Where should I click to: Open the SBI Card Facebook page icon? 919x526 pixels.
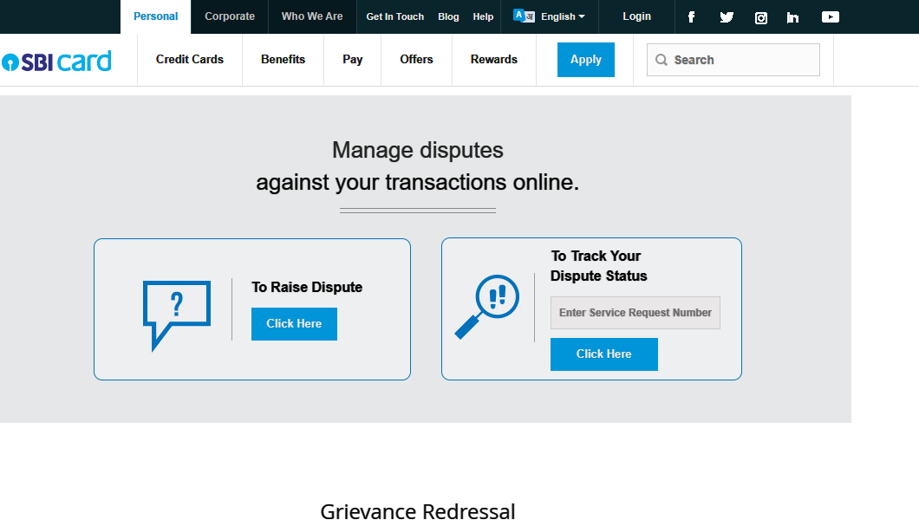coord(691,17)
